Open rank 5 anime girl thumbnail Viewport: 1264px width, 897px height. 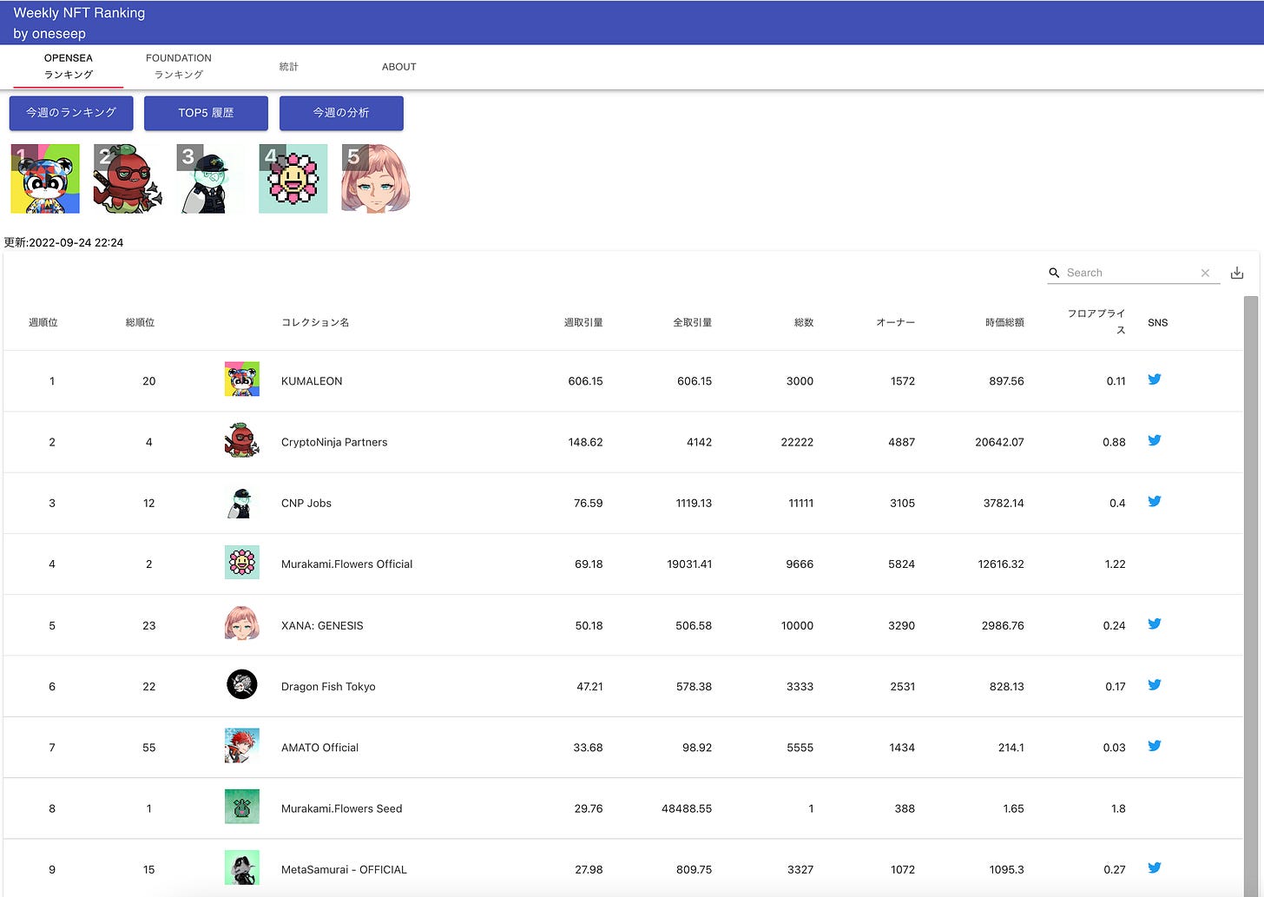376,179
